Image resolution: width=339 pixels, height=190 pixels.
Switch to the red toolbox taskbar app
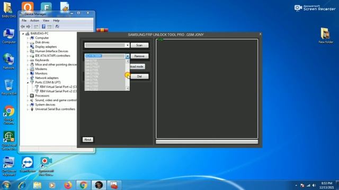click(114, 185)
